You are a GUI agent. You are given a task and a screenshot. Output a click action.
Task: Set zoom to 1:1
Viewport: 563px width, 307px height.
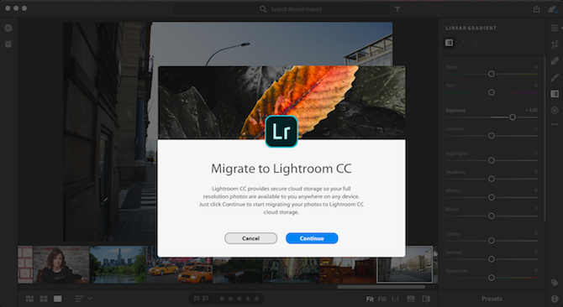395,299
